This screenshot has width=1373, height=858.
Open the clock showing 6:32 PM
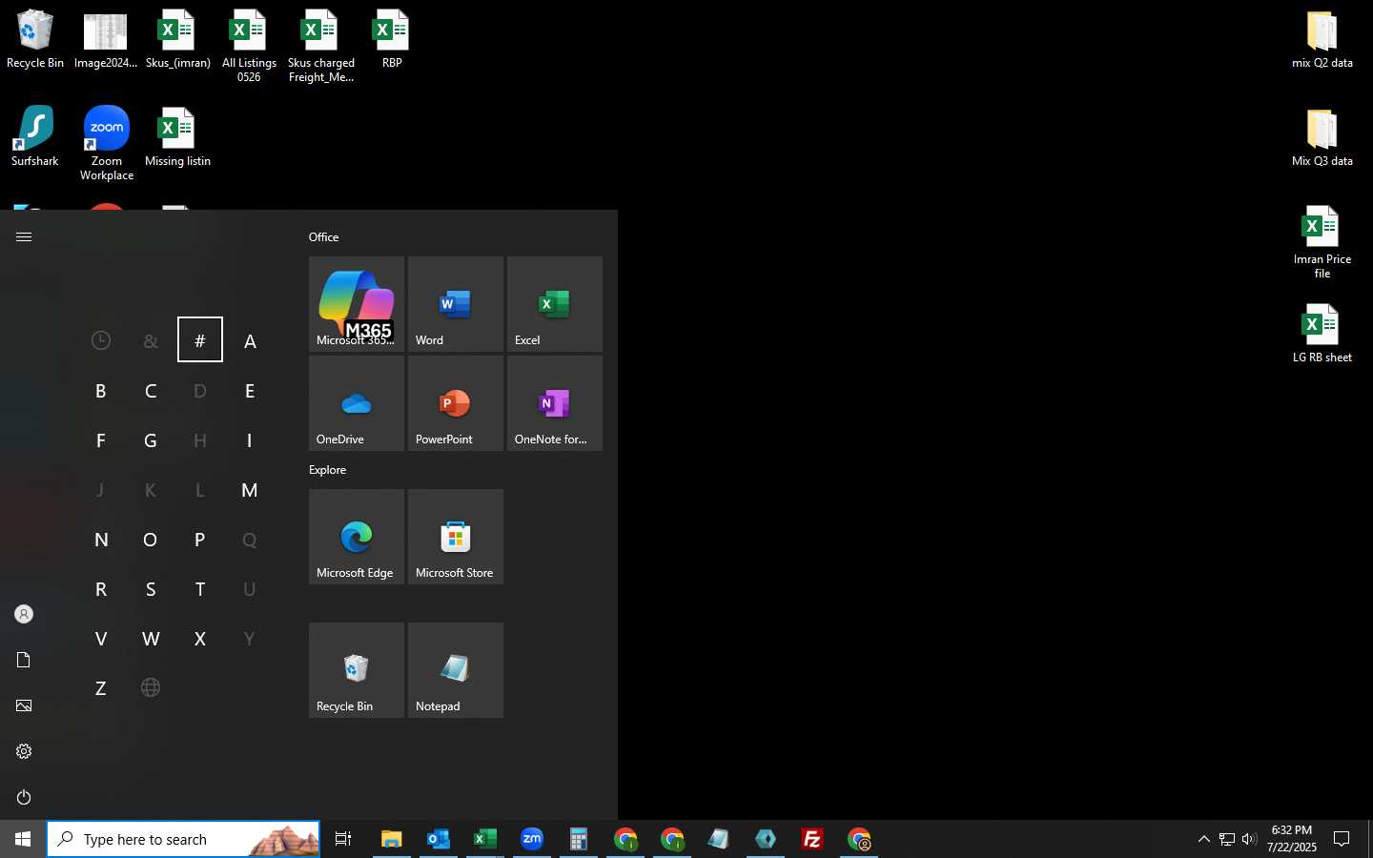coord(1292,839)
